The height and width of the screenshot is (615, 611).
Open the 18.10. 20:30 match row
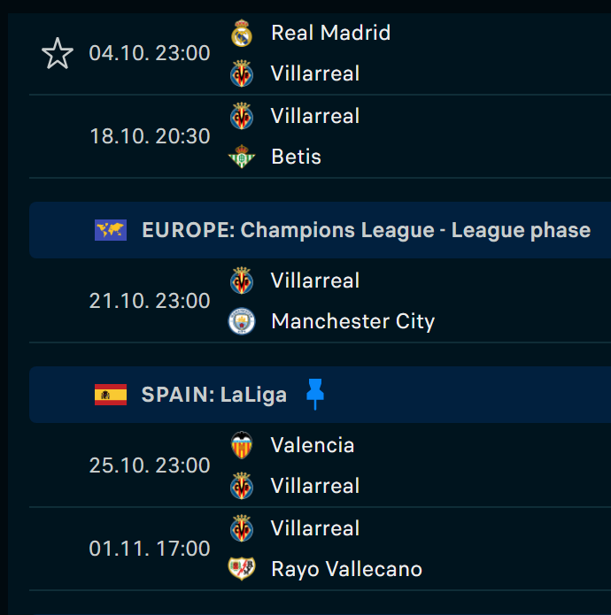(x=150, y=136)
